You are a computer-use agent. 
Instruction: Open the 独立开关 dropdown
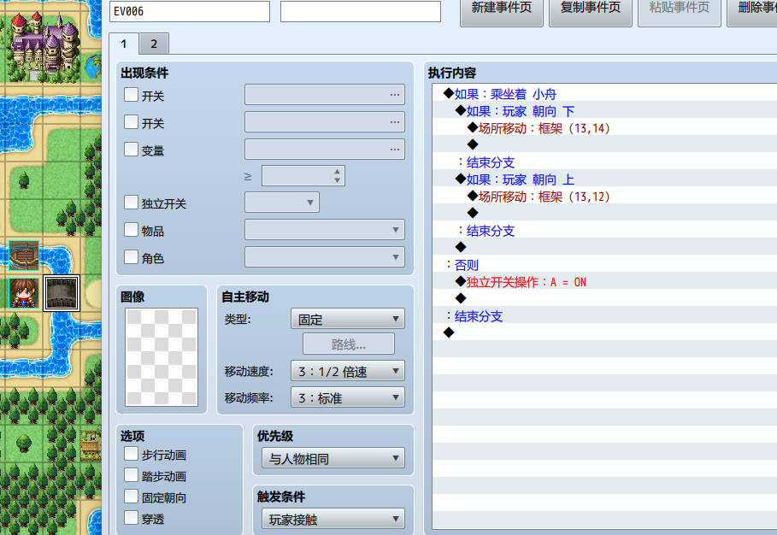tap(282, 202)
